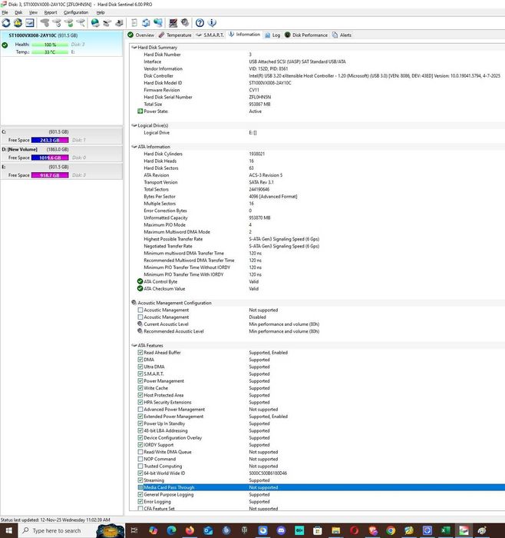Click the yellow warning alert toolbar icon

[18, 23]
